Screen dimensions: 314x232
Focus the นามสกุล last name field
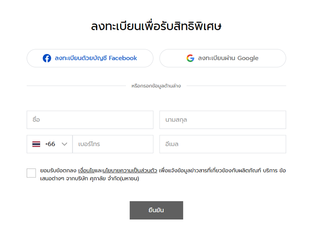tap(223, 120)
